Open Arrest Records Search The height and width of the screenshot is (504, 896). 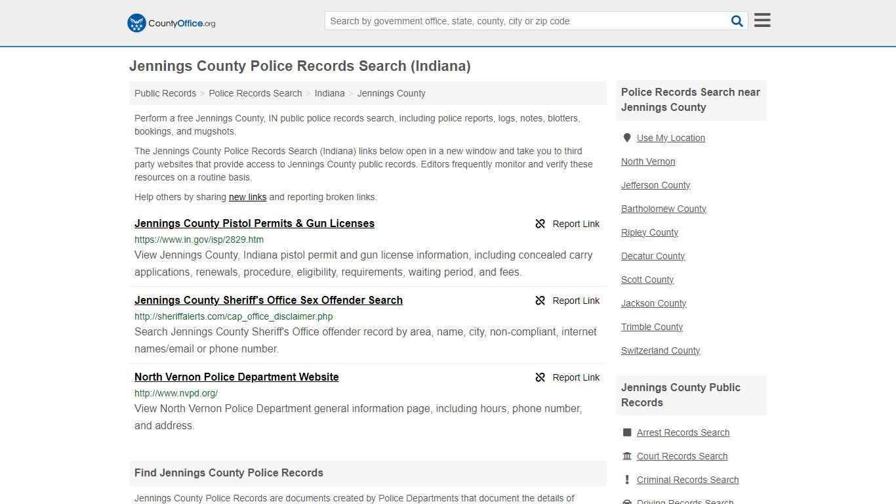click(x=683, y=432)
